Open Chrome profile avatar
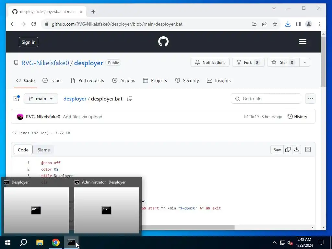332x249 pixels. coord(309,24)
